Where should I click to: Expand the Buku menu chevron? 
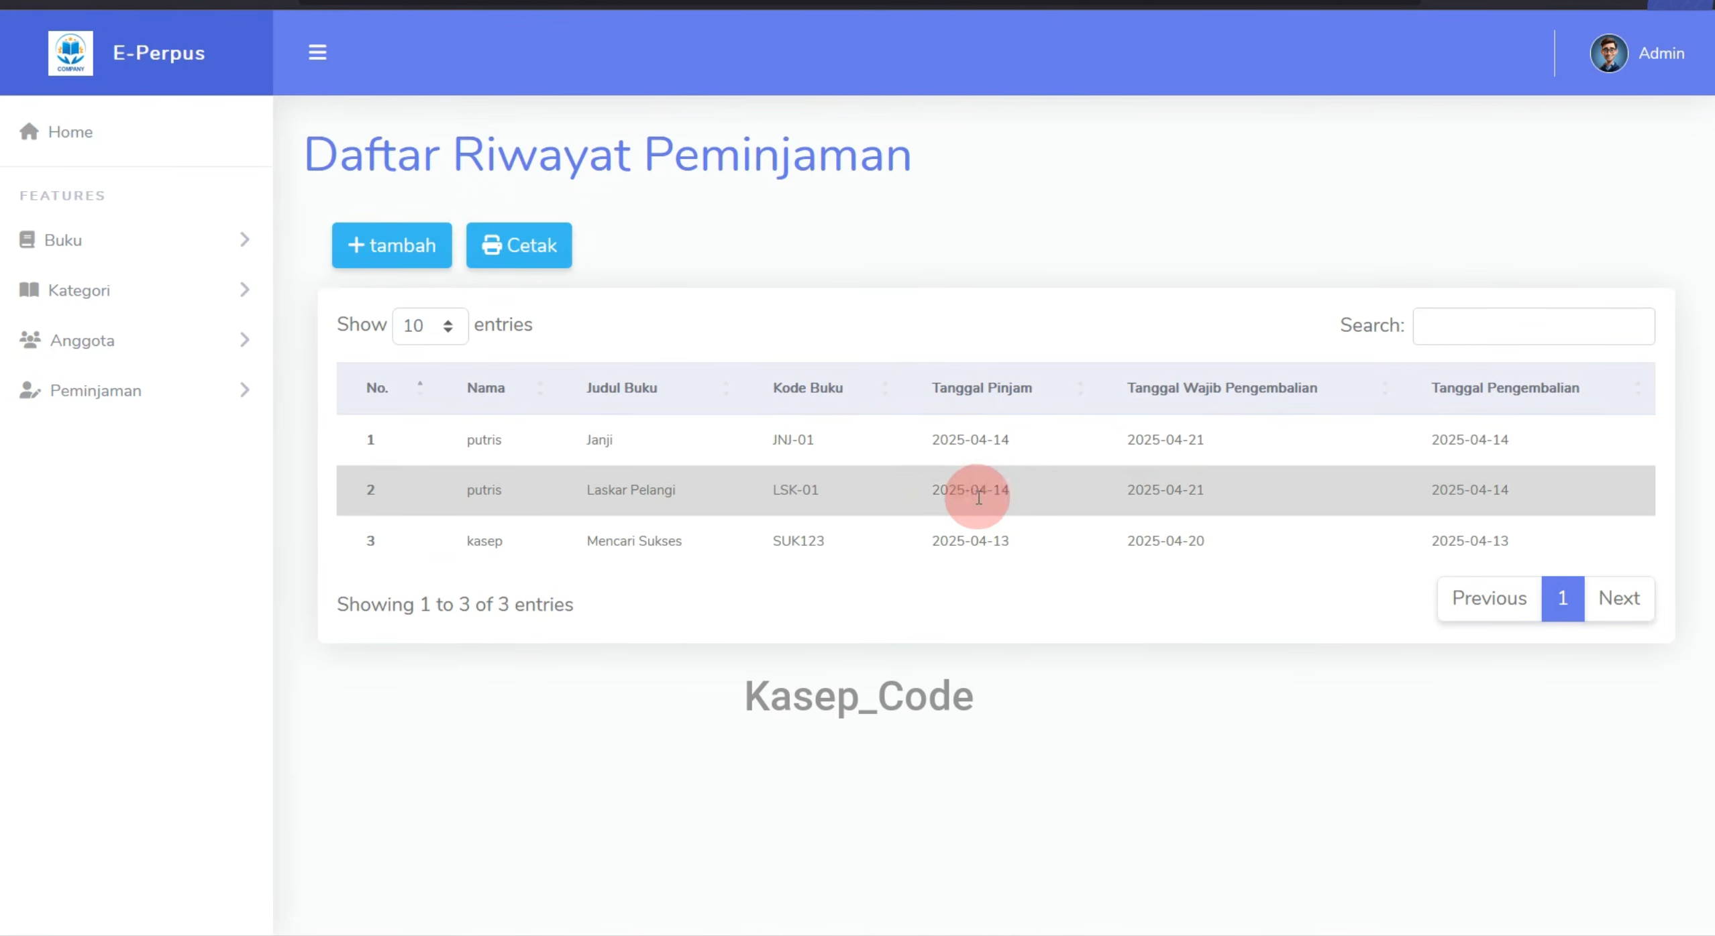click(x=245, y=239)
